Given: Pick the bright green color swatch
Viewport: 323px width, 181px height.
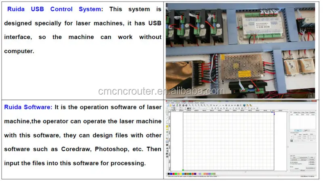Looking at the screenshot, I should click(x=176, y=174).
